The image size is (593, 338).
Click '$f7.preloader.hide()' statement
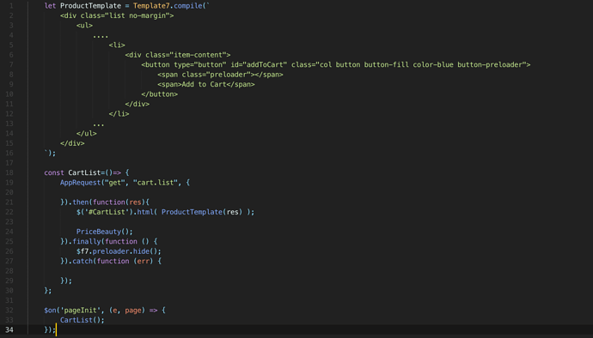coord(119,251)
